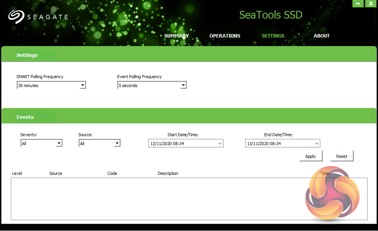Open the Start Date/Time picker
The height and width of the screenshot is (231, 378).
[220, 144]
